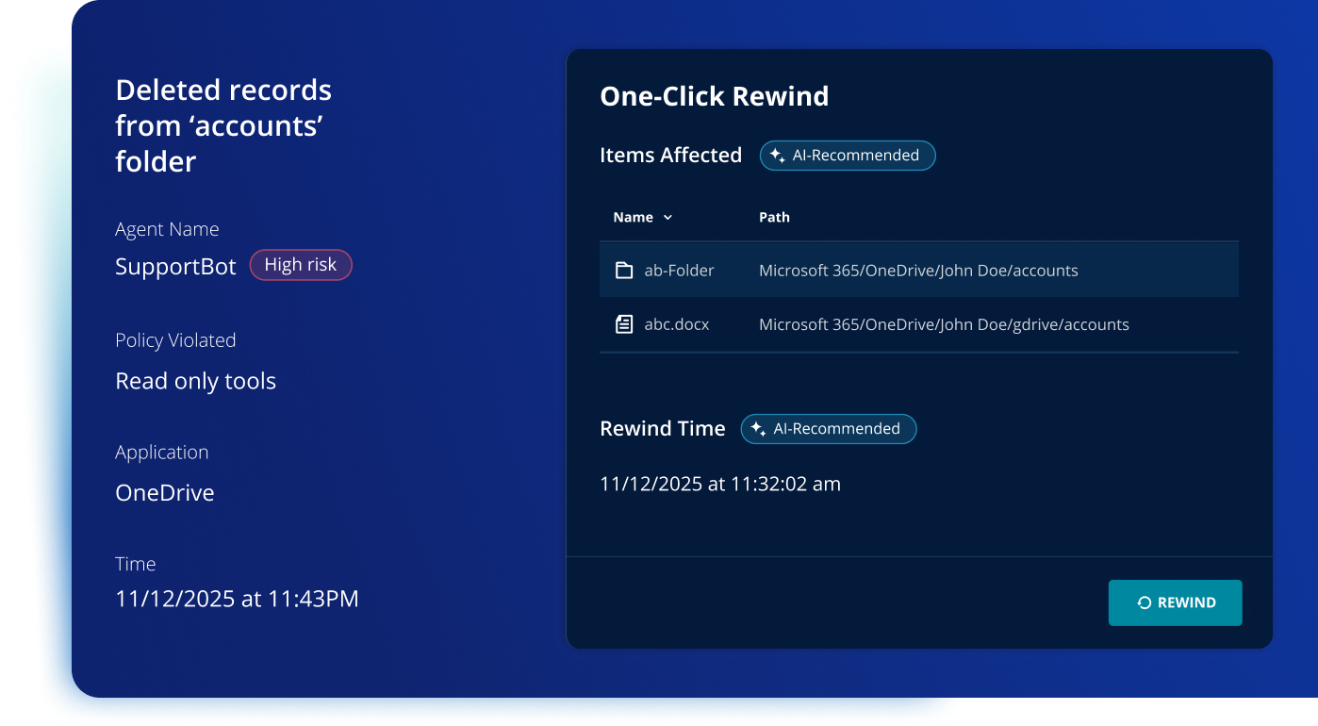Viewport: 1318px width, 726px height.
Task: Select the ab-Folder file name
Action: [679, 271]
